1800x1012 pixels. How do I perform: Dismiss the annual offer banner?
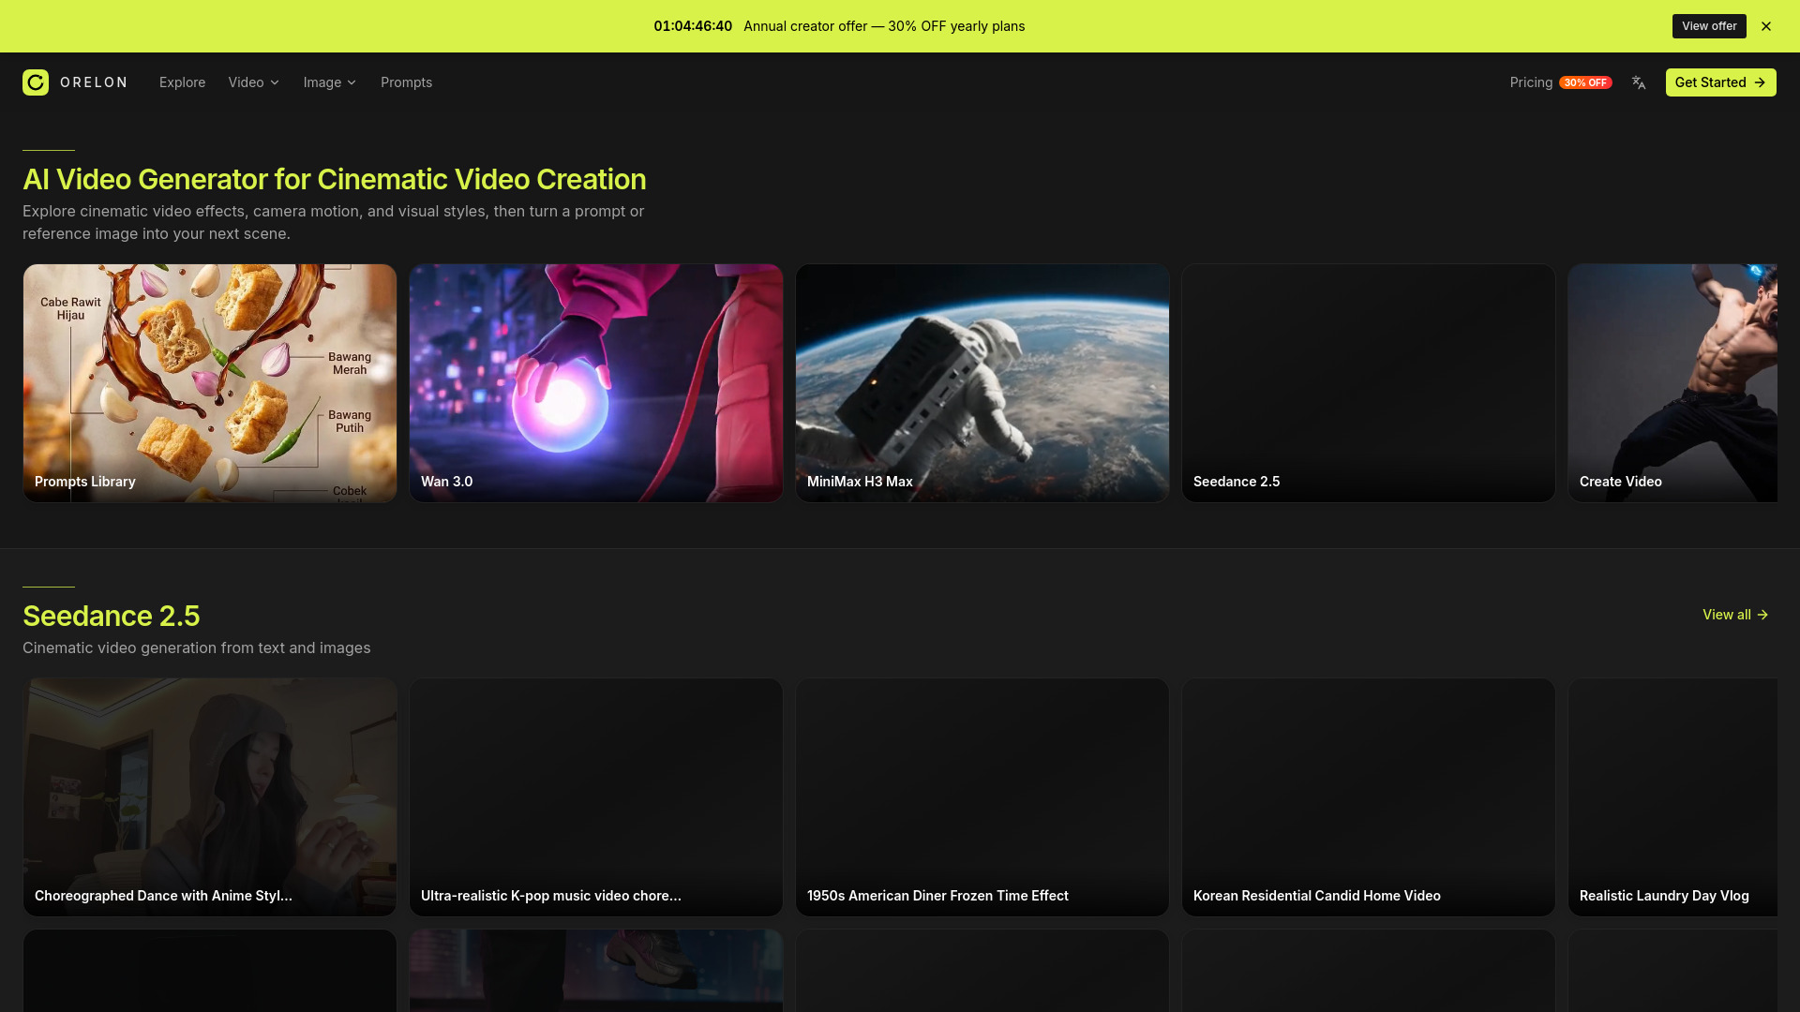click(x=1766, y=26)
